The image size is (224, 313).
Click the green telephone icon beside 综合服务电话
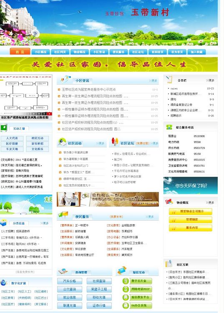[169, 127]
